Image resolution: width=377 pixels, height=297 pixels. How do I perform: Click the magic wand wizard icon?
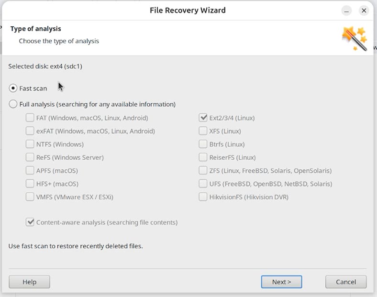pyautogui.click(x=355, y=39)
